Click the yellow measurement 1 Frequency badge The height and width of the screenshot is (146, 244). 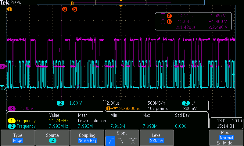(12, 121)
